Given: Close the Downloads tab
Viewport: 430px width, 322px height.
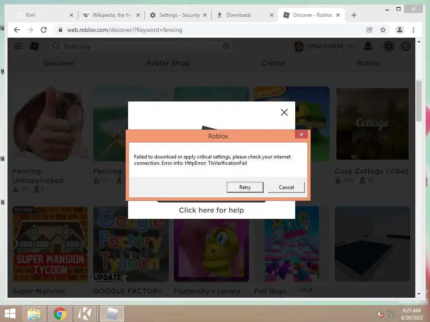Looking at the screenshot, I should (x=272, y=15).
